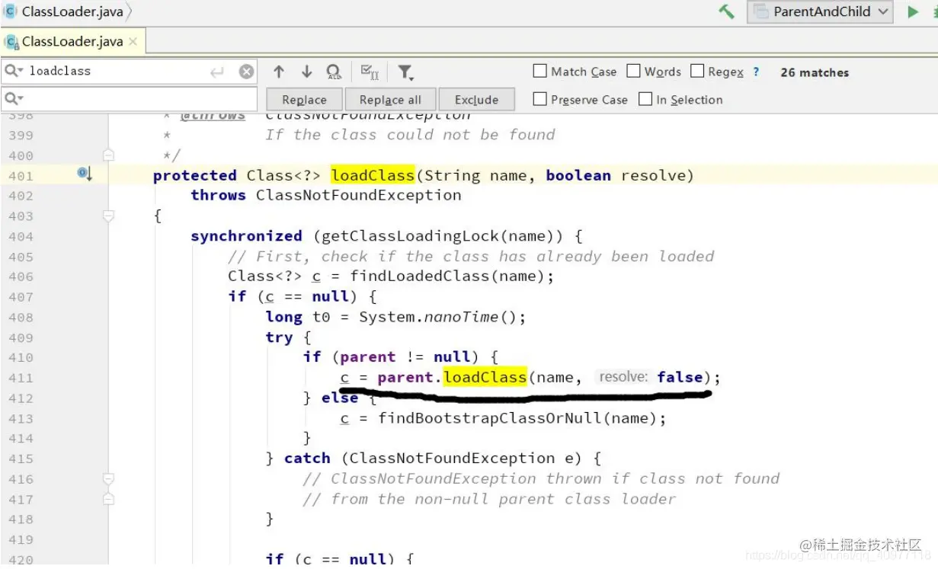Click highlighted loadClass in parent.loadClass call
Viewport: 938px width, 569px height.
(x=485, y=377)
